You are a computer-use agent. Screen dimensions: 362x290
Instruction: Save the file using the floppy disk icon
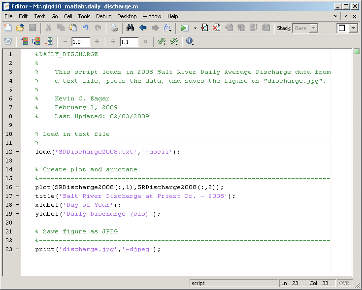click(33, 28)
